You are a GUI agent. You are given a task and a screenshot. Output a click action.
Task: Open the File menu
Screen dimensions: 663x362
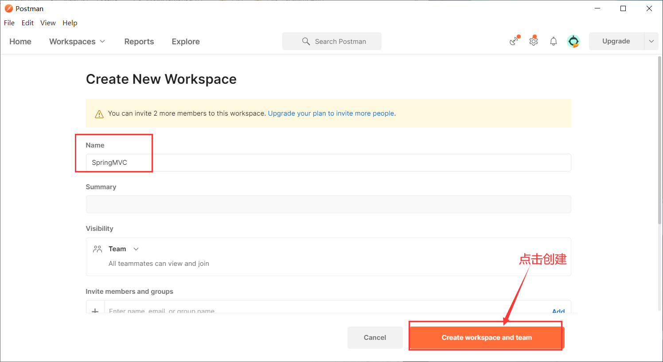[9, 23]
